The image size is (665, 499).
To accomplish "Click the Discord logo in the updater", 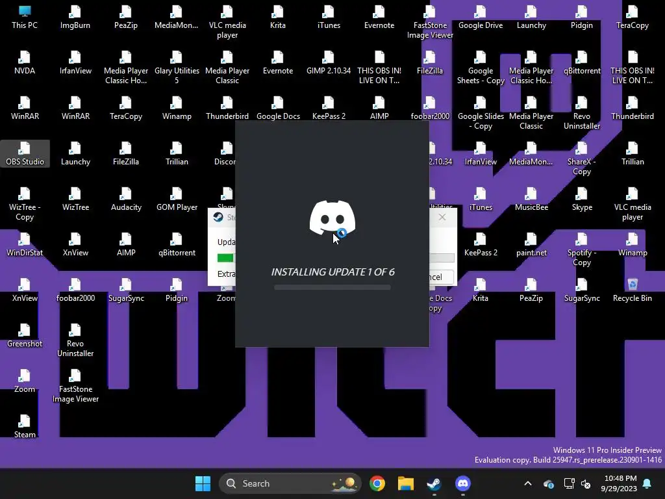I will [x=332, y=218].
